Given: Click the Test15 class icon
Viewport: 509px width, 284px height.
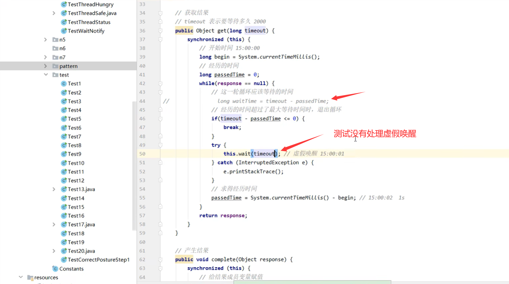Looking at the screenshot, I should coord(64,207).
